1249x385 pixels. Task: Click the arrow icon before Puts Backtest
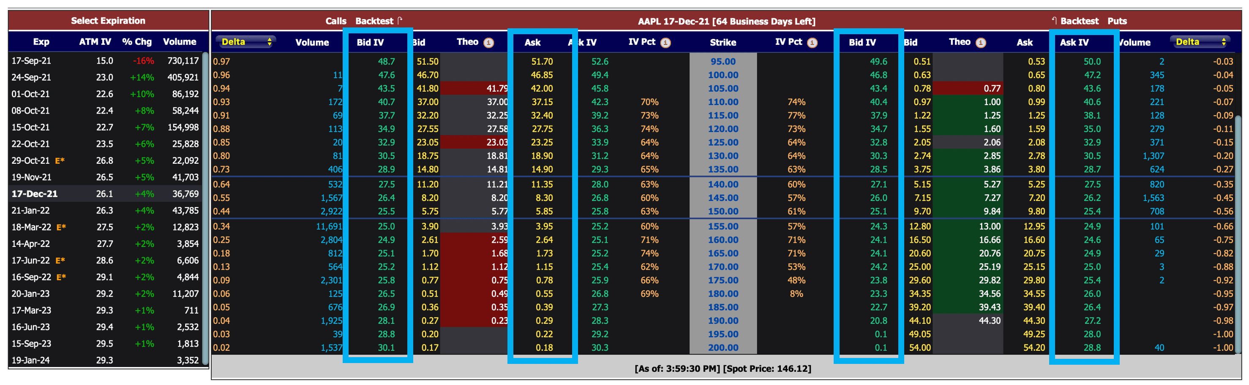pos(1054,20)
